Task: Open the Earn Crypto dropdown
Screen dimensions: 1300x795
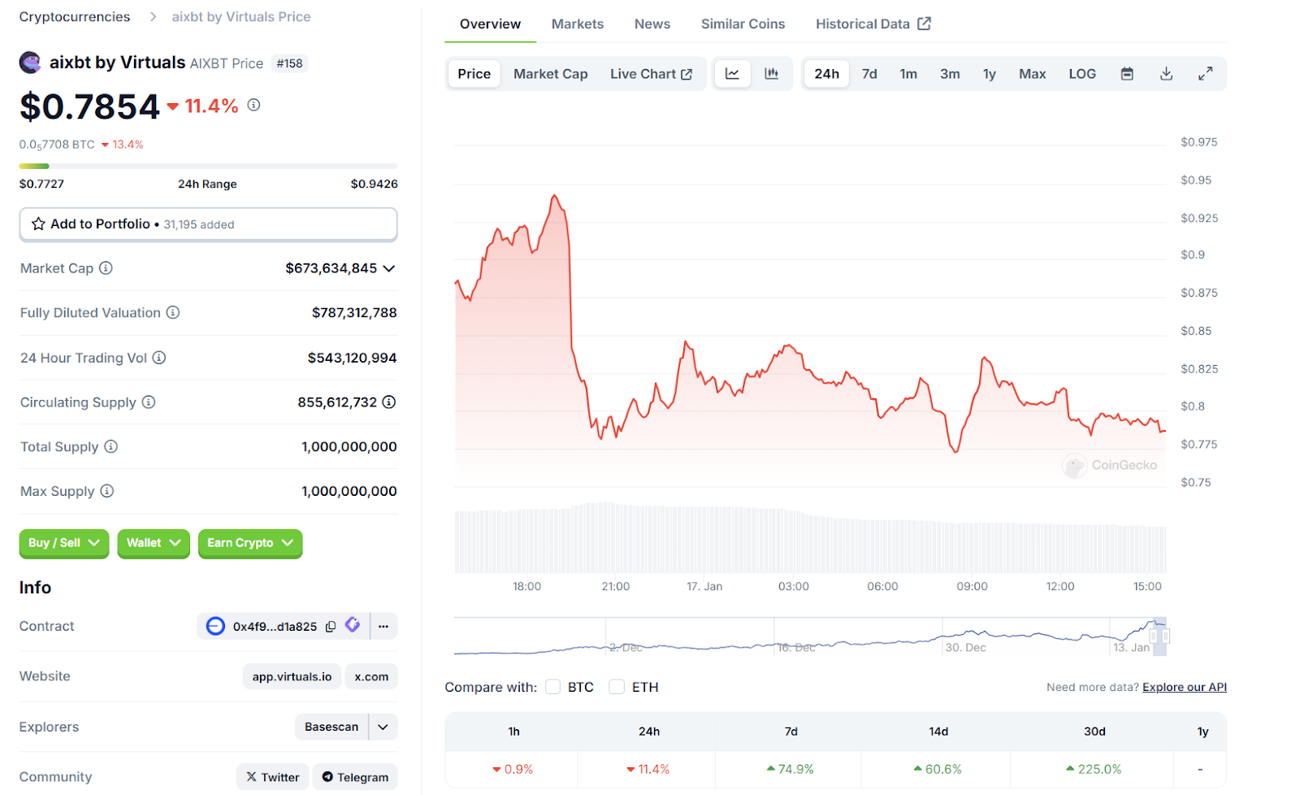Action: point(250,543)
